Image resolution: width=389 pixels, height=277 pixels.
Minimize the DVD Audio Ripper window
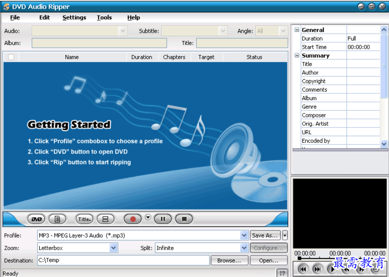point(361,7)
